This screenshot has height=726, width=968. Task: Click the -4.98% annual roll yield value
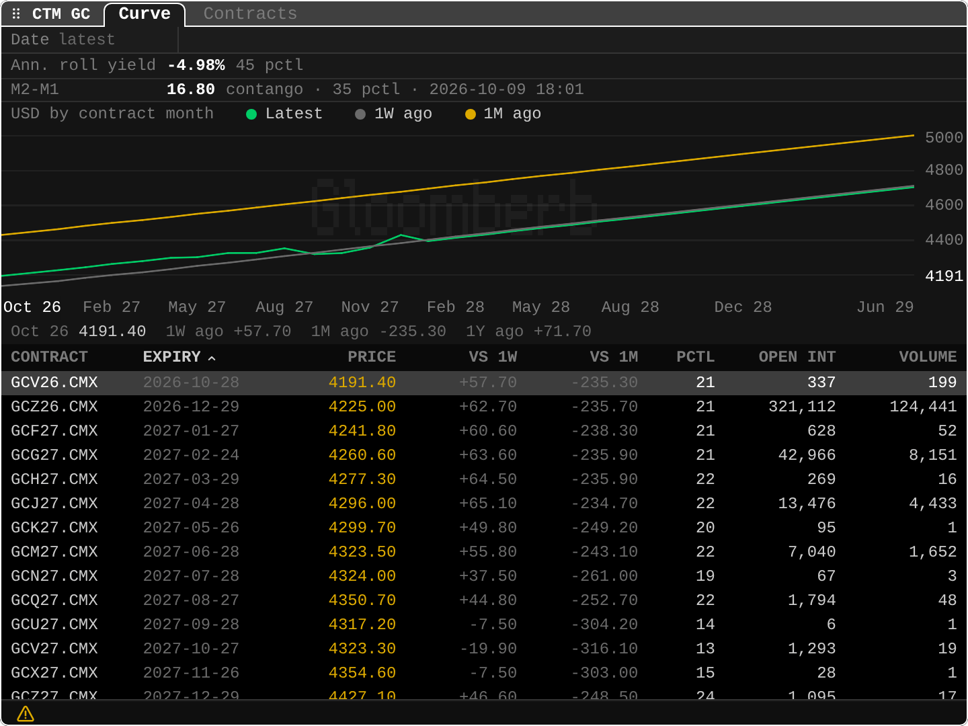click(x=196, y=65)
